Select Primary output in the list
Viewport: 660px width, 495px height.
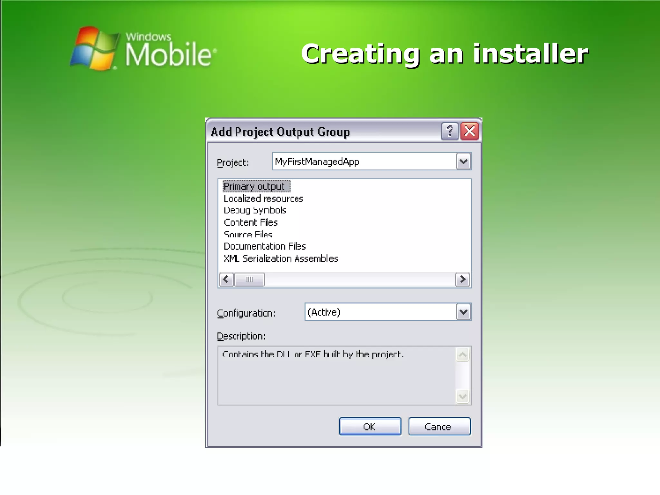(256, 186)
